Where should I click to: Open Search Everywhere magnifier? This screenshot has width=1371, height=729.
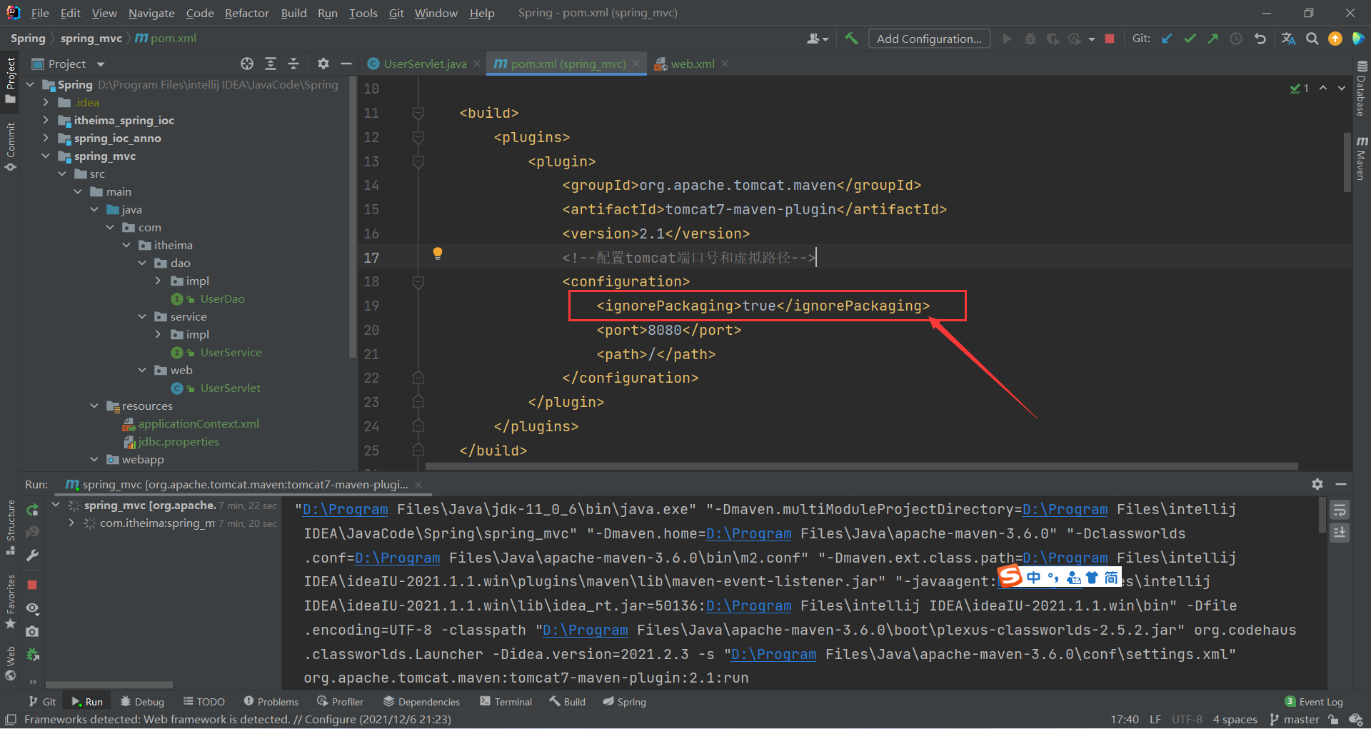click(x=1312, y=39)
